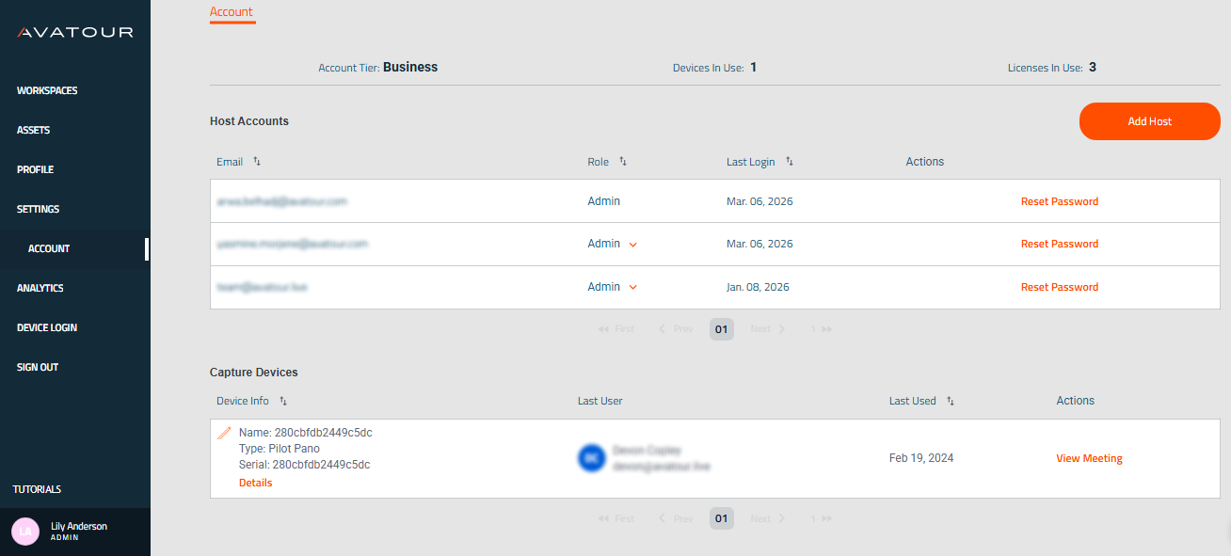Open Details for the Pilot Pano device
This screenshot has width=1231, height=556.
tap(255, 482)
